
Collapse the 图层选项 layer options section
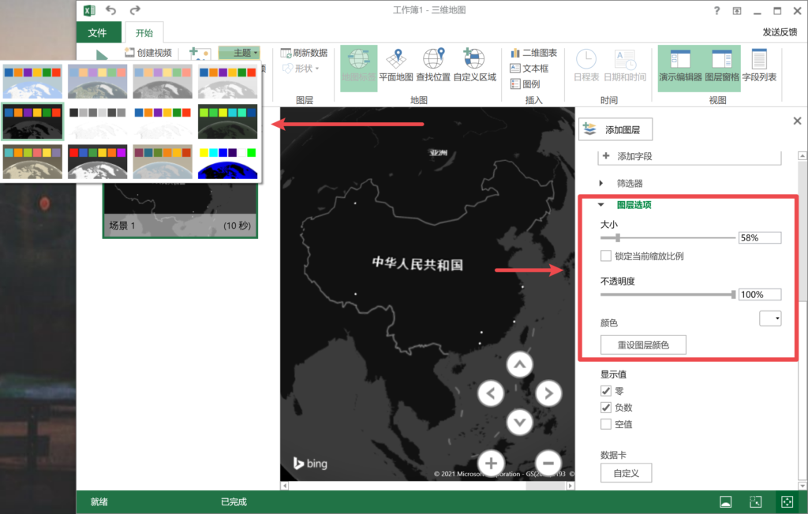click(626, 205)
